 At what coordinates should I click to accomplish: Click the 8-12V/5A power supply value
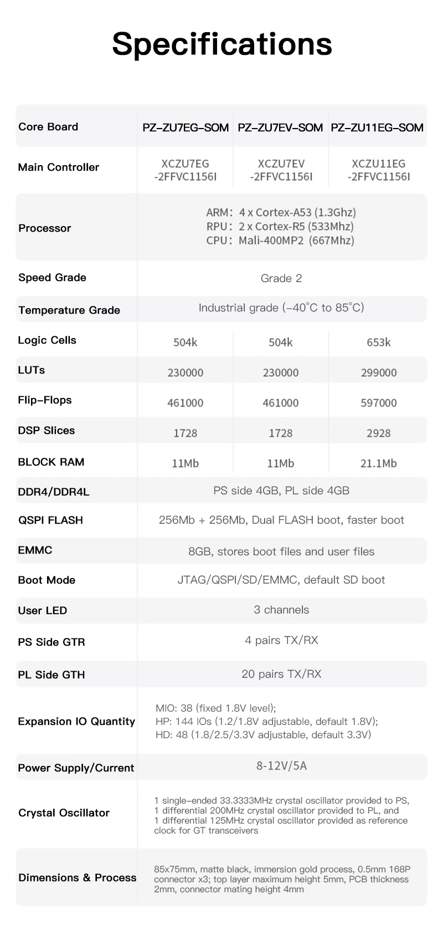click(x=281, y=766)
